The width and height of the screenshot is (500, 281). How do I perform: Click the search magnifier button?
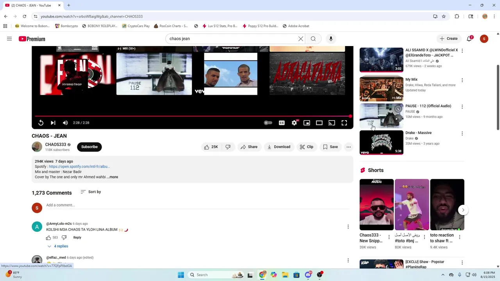pyautogui.click(x=313, y=39)
